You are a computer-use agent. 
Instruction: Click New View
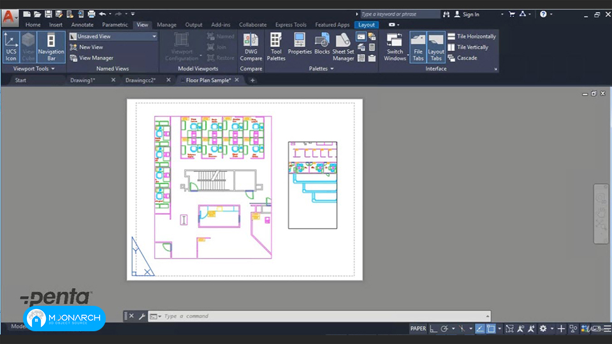tap(86, 47)
